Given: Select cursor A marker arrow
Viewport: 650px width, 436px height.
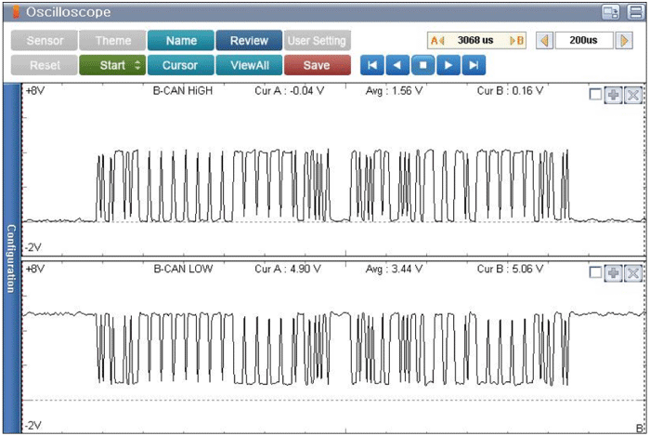Looking at the screenshot, I should click(x=437, y=40).
